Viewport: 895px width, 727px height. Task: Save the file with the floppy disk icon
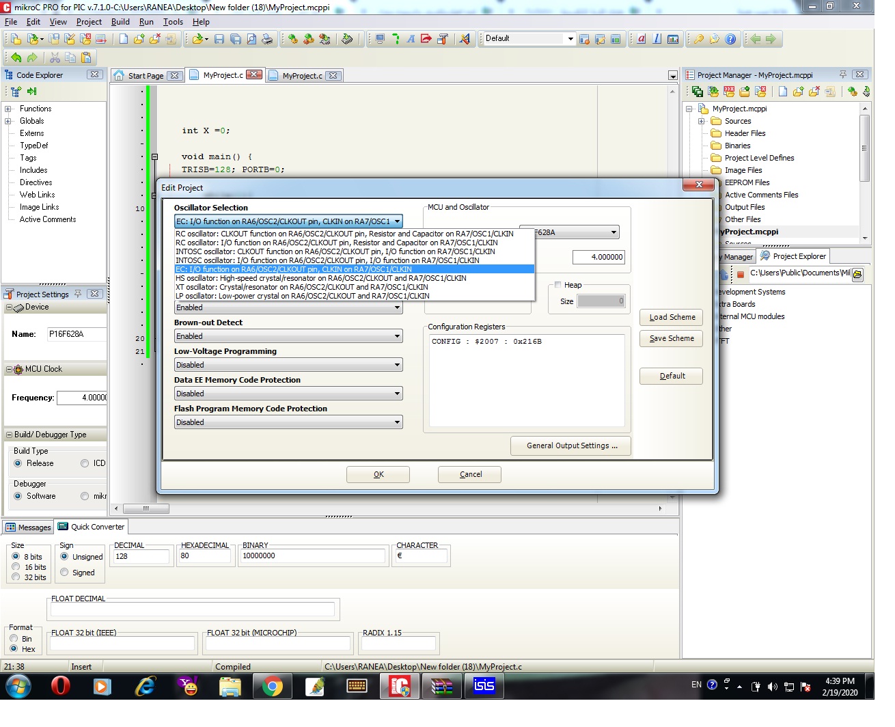click(x=219, y=39)
